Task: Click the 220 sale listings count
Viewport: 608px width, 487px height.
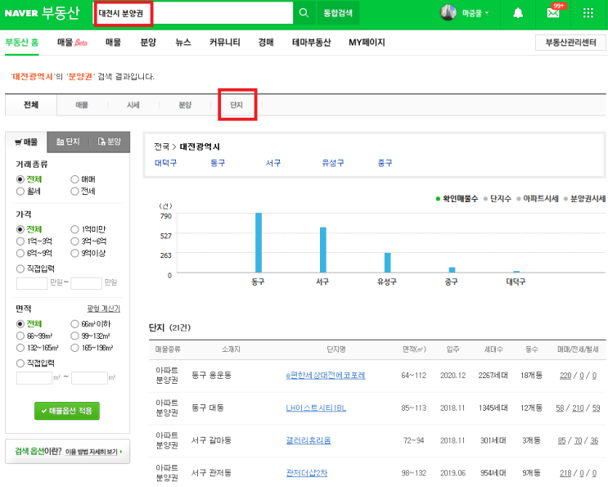Action: (x=565, y=376)
